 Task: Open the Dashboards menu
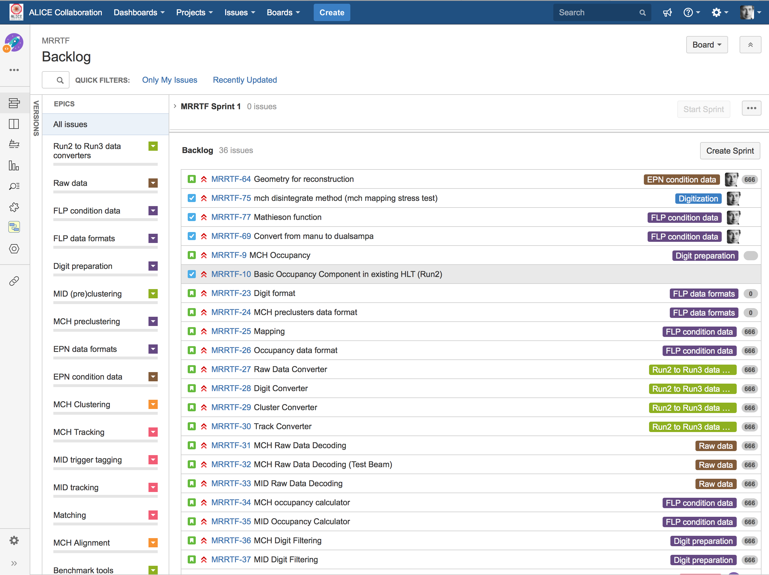point(139,12)
